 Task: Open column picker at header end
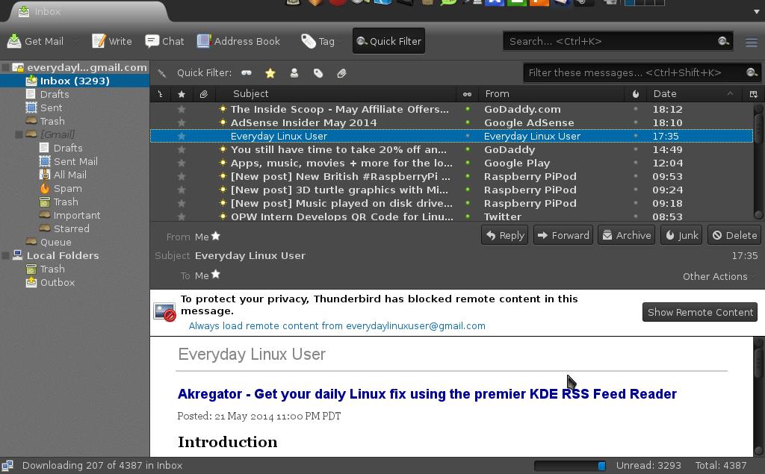[754, 93]
